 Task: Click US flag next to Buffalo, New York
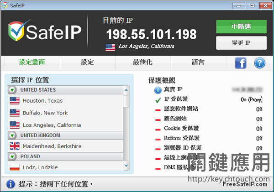pyautogui.click(x=15, y=113)
